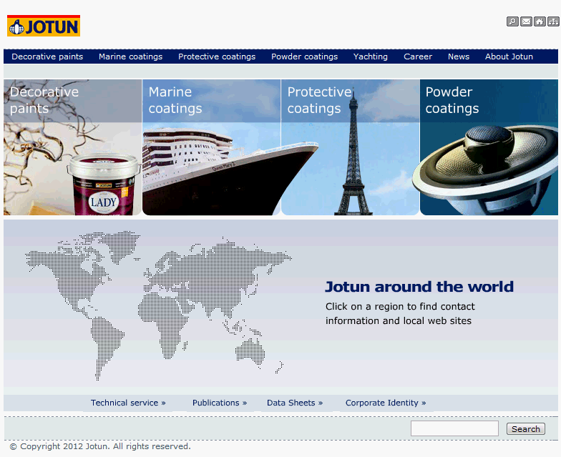Click the envelope contact icon
Viewport: 561px width, 457px height.
(x=526, y=21)
